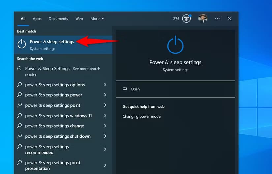Image resolution: width=272 pixels, height=174 pixels.
Task: Click search icon beside 'point presentation' suggestion
Action: (19, 162)
